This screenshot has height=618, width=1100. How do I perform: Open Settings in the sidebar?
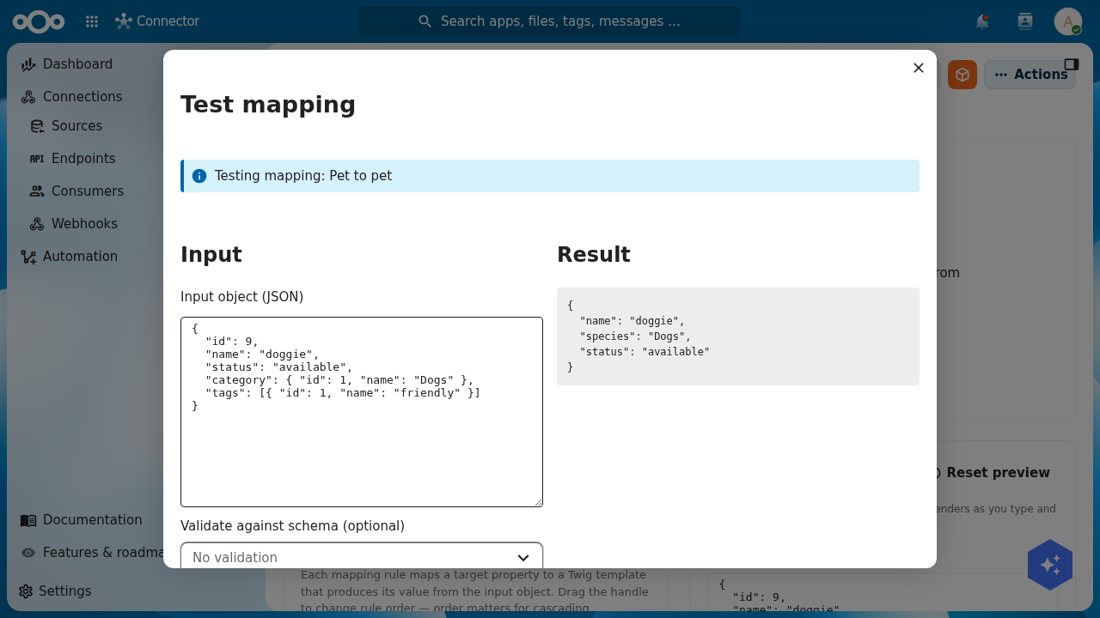coord(64,591)
